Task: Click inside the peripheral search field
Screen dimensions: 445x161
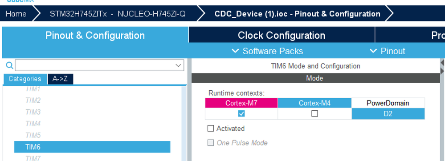Action: click(95, 65)
